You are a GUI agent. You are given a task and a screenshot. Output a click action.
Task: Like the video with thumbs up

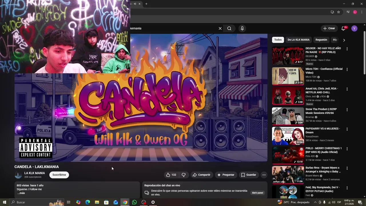(x=171, y=175)
